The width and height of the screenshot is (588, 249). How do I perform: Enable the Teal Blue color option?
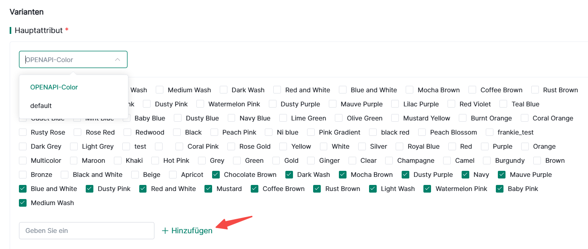tap(503, 104)
